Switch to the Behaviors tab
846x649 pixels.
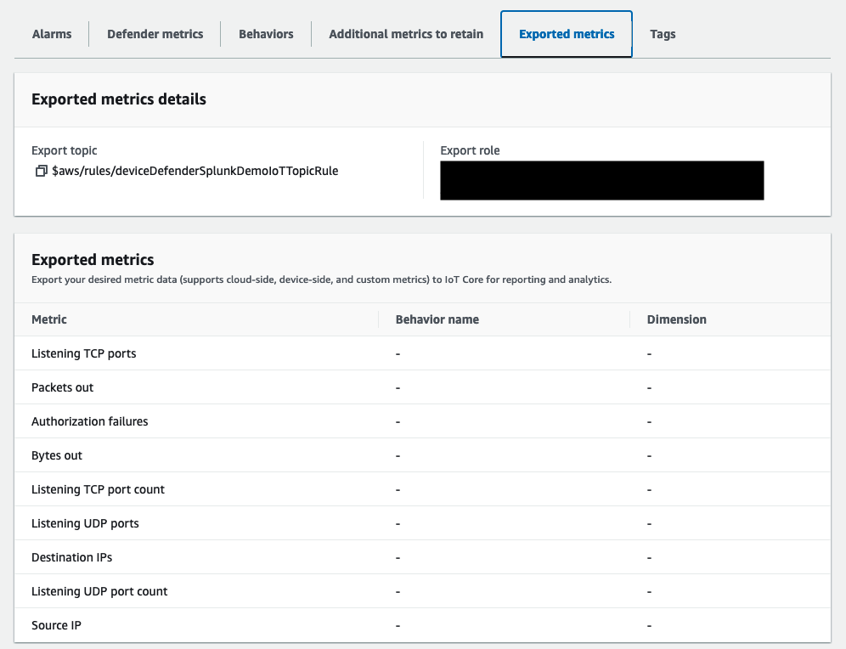click(x=265, y=34)
